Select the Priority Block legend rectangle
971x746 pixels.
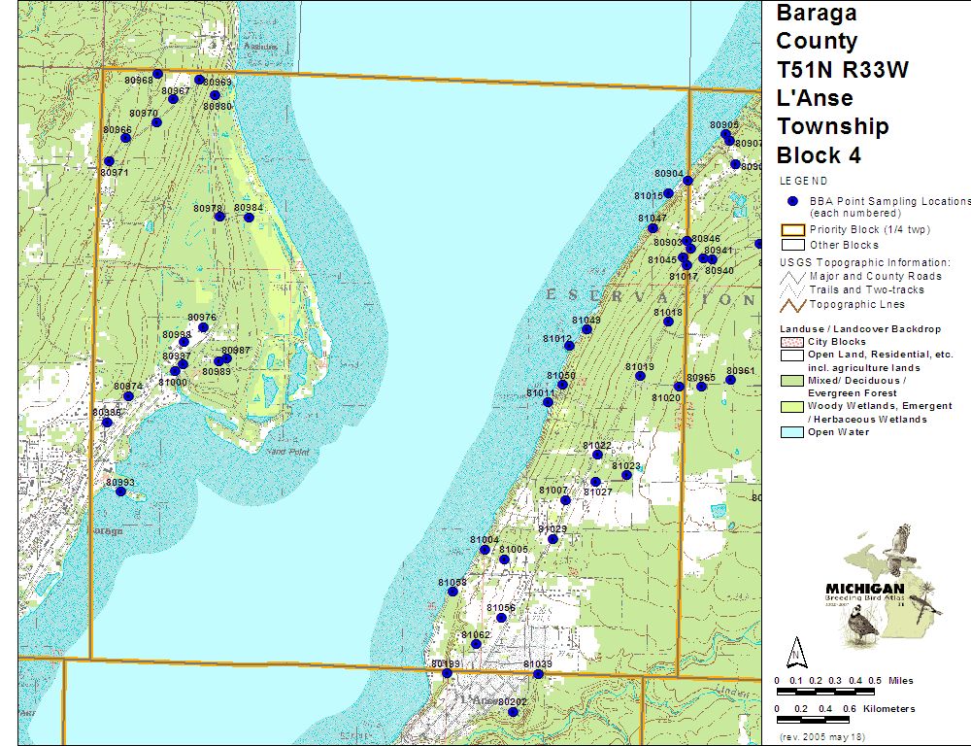pyautogui.click(x=793, y=230)
